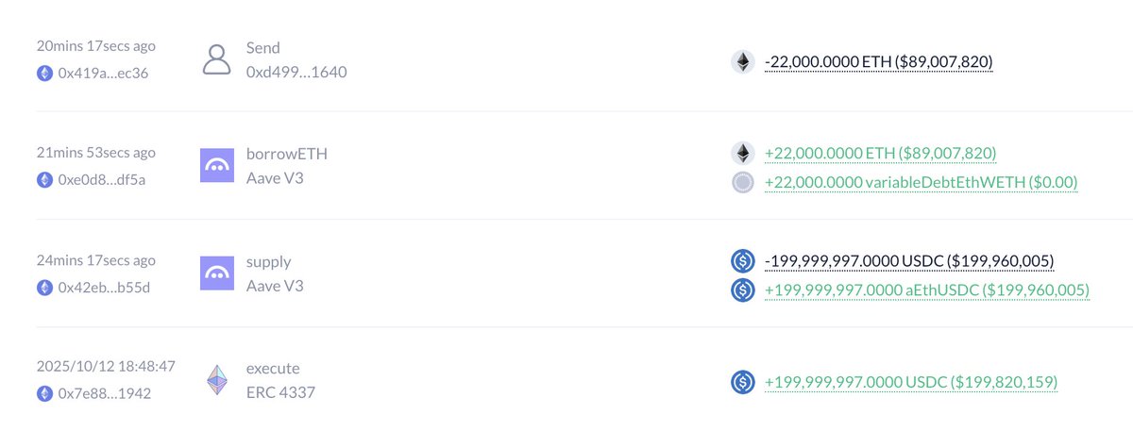
Task: Click the -199,999,997.0000 USDC supplied amount
Action: click(909, 260)
